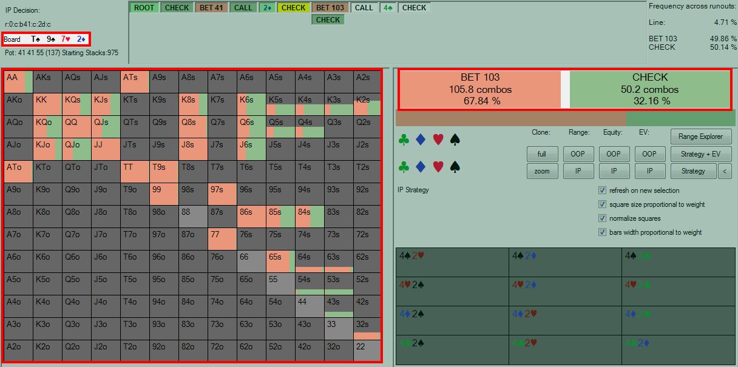Click the red heart icon in upper suit row
The image size is (738, 367).
(438, 140)
